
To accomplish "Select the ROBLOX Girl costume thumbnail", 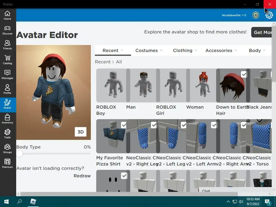I will 171,85.
